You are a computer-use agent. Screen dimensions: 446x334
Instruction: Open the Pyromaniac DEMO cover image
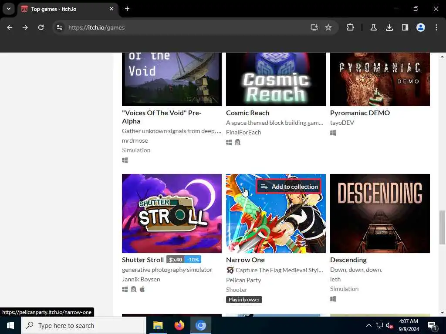[x=380, y=79]
